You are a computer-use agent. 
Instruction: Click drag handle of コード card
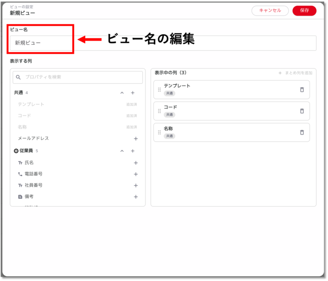coord(160,111)
